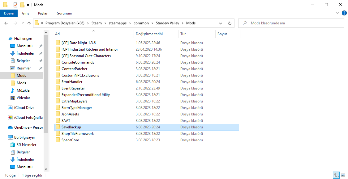The image size is (348, 179).
Task: Open pinned İndirilenler under Hızlı erişim
Action: (25, 53)
